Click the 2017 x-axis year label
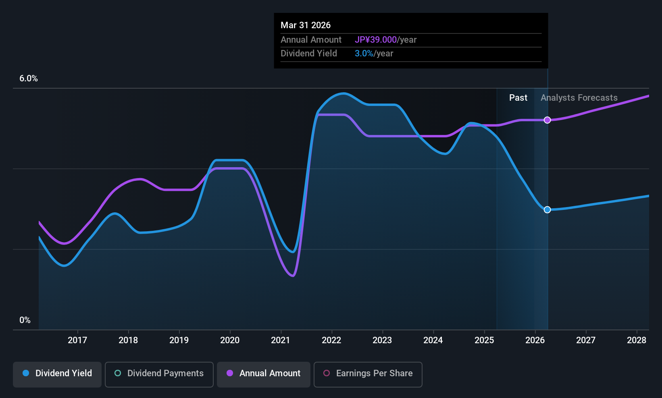The width and height of the screenshot is (662, 398). pos(77,340)
